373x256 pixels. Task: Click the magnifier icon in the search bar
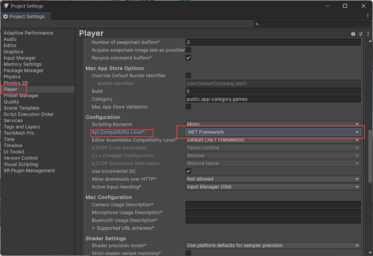click(x=258, y=24)
